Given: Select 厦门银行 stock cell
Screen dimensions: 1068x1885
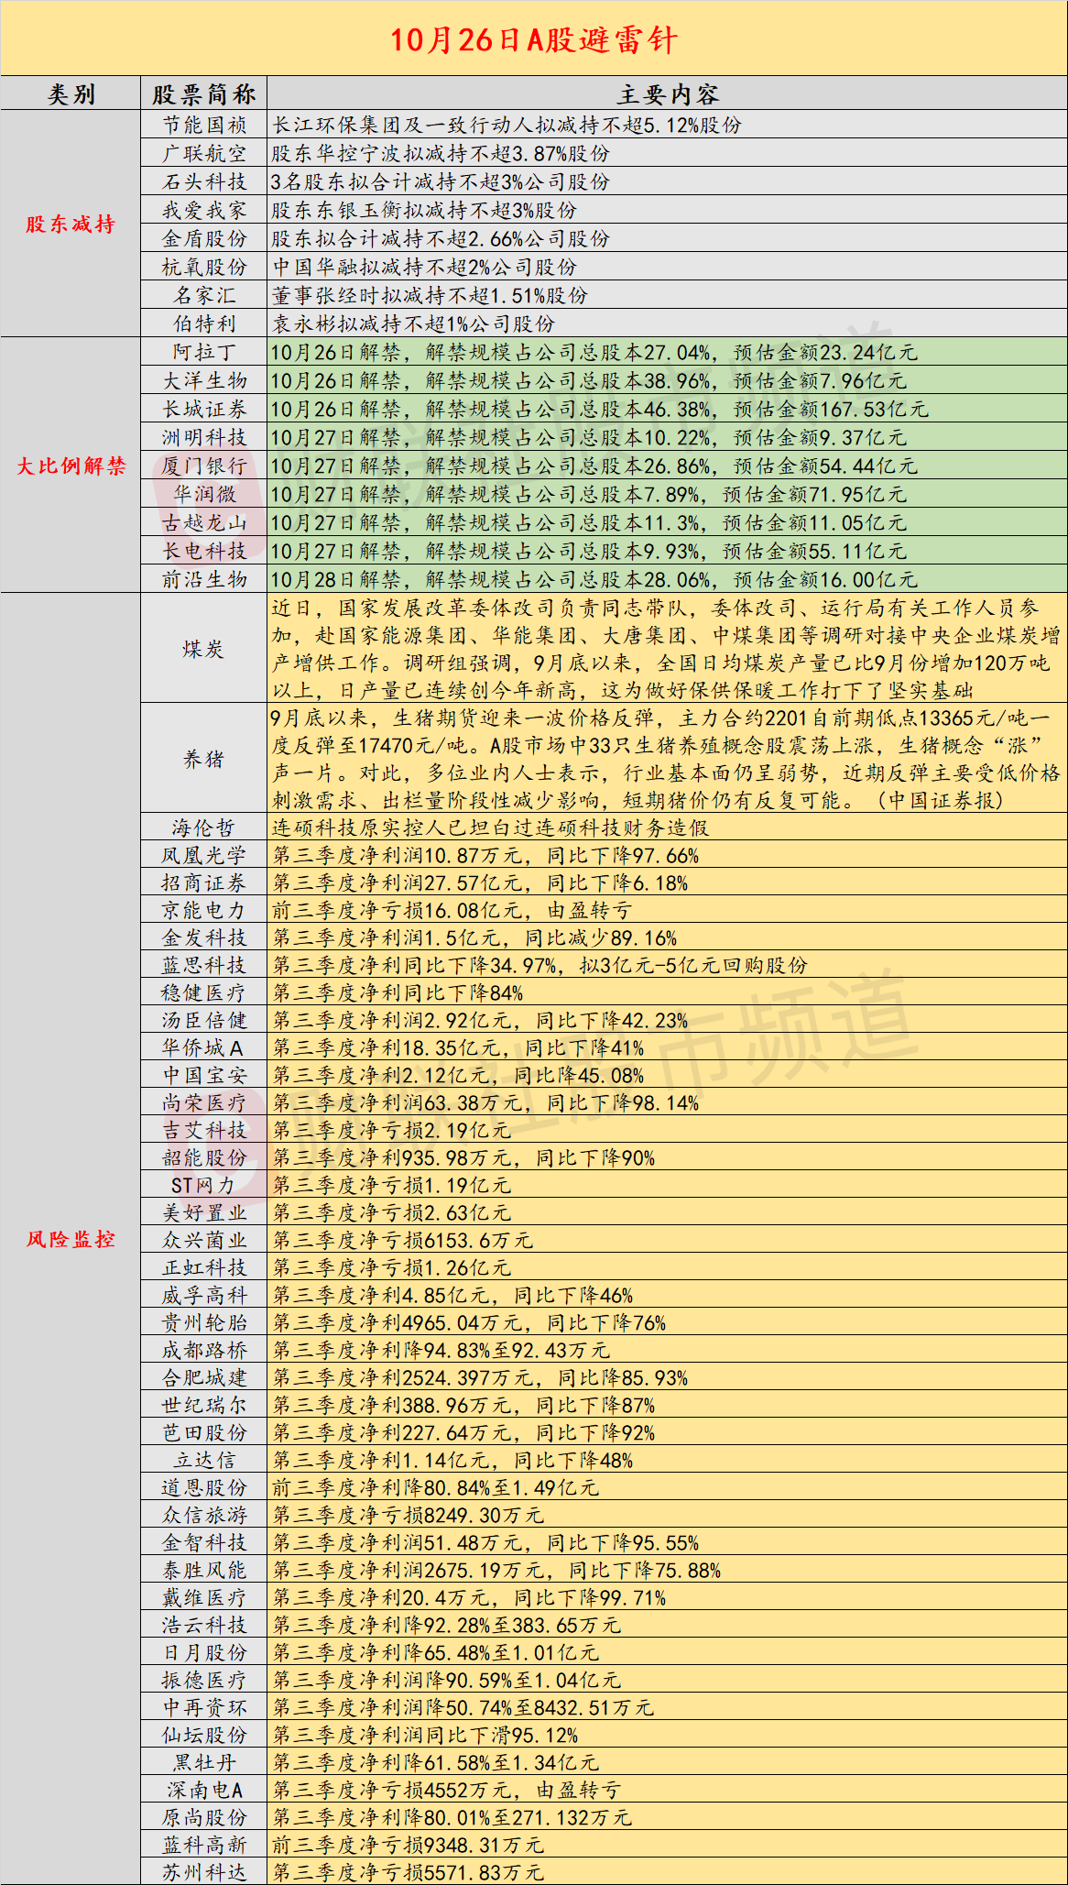Looking at the screenshot, I should point(204,466).
